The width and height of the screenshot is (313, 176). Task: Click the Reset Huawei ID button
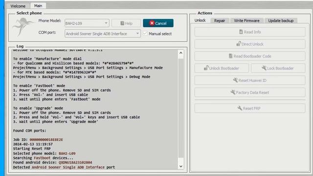pos(250,80)
